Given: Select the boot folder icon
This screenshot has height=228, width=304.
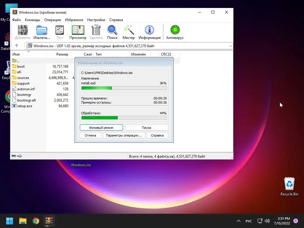Looking at the screenshot, I should 14,66.
